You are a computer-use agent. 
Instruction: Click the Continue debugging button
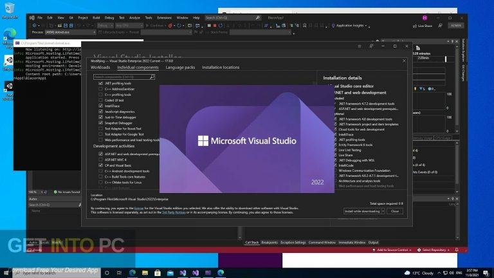tap(154, 26)
